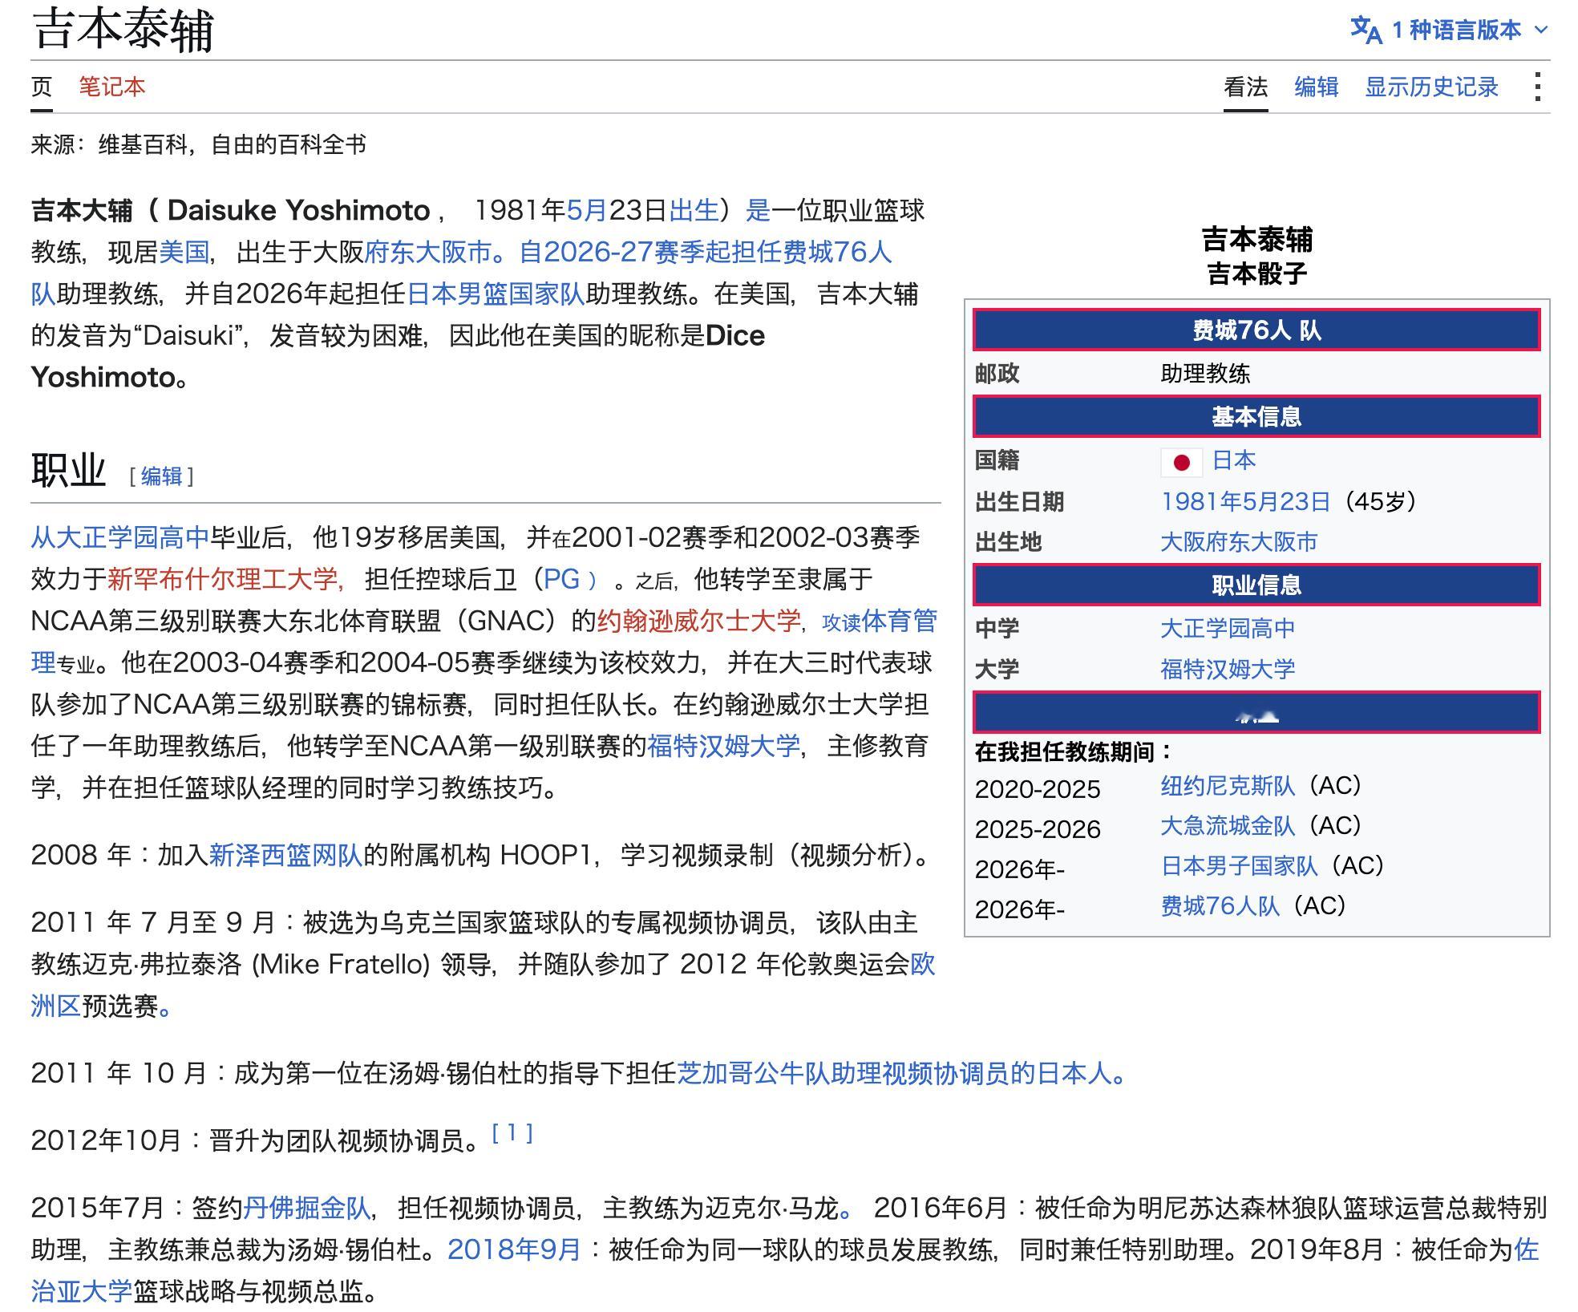Click the 出生日期 label in infobox
1578x1312 pixels.
[1019, 502]
